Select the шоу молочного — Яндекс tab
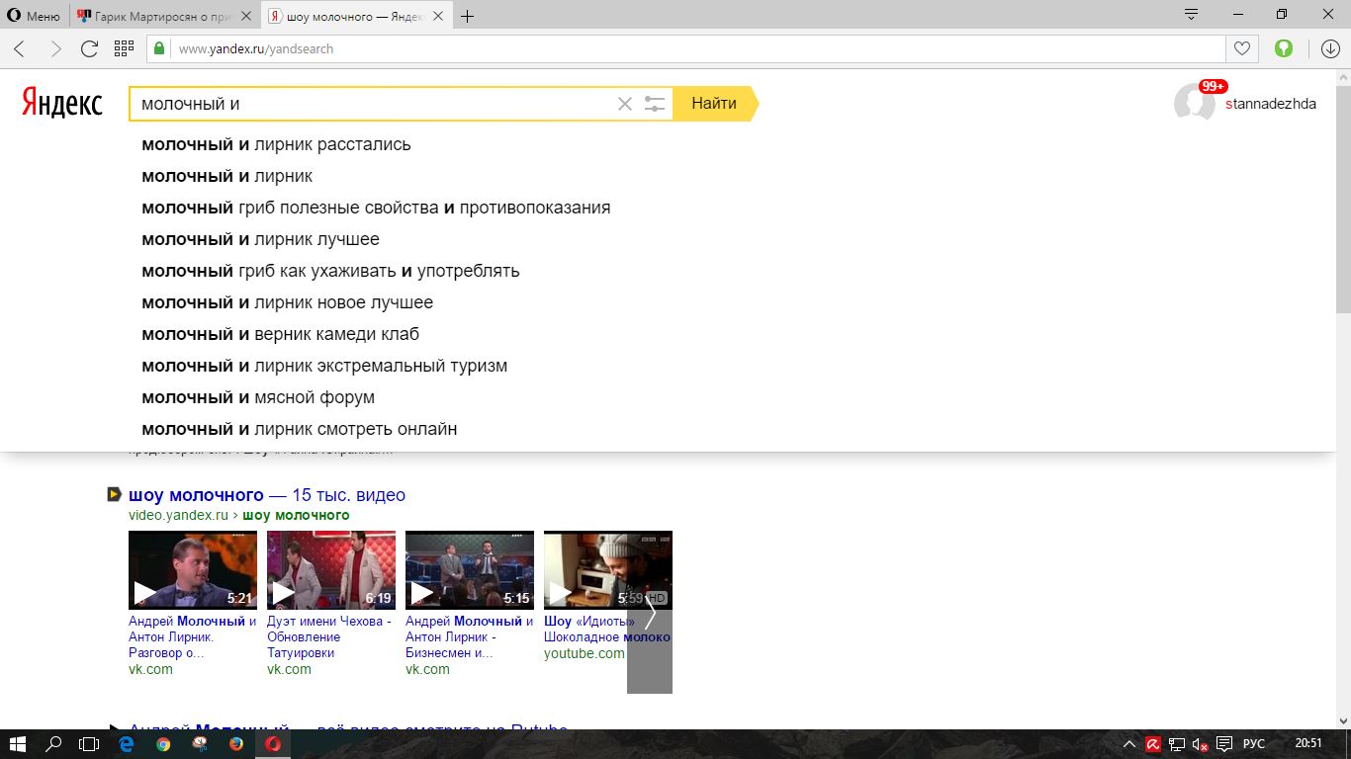 [355, 16]
